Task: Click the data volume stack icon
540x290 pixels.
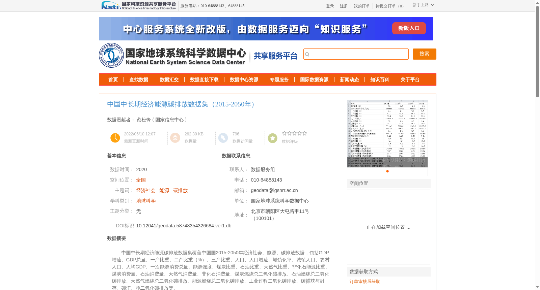Action: pos(175,138)
